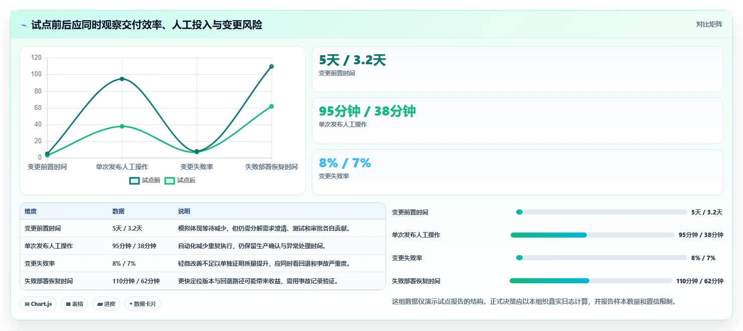Click table cell 95分钟 / 38分钟
743x331 pixels.
(134, 246)
